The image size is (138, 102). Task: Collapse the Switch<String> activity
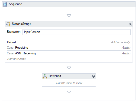click(130, 24)
